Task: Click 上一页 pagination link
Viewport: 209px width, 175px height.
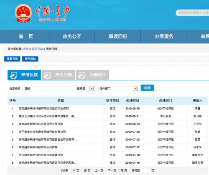Action: (99, 170)
